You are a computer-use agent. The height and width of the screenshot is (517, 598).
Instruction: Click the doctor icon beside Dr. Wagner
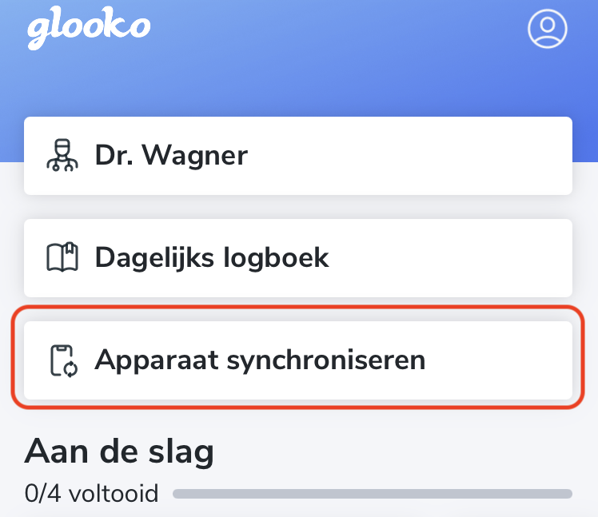pos(62,155)
